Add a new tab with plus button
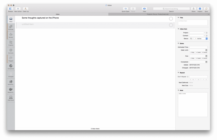Image resolution: width=217 pixels, height=140 pixels. (209, 14)
